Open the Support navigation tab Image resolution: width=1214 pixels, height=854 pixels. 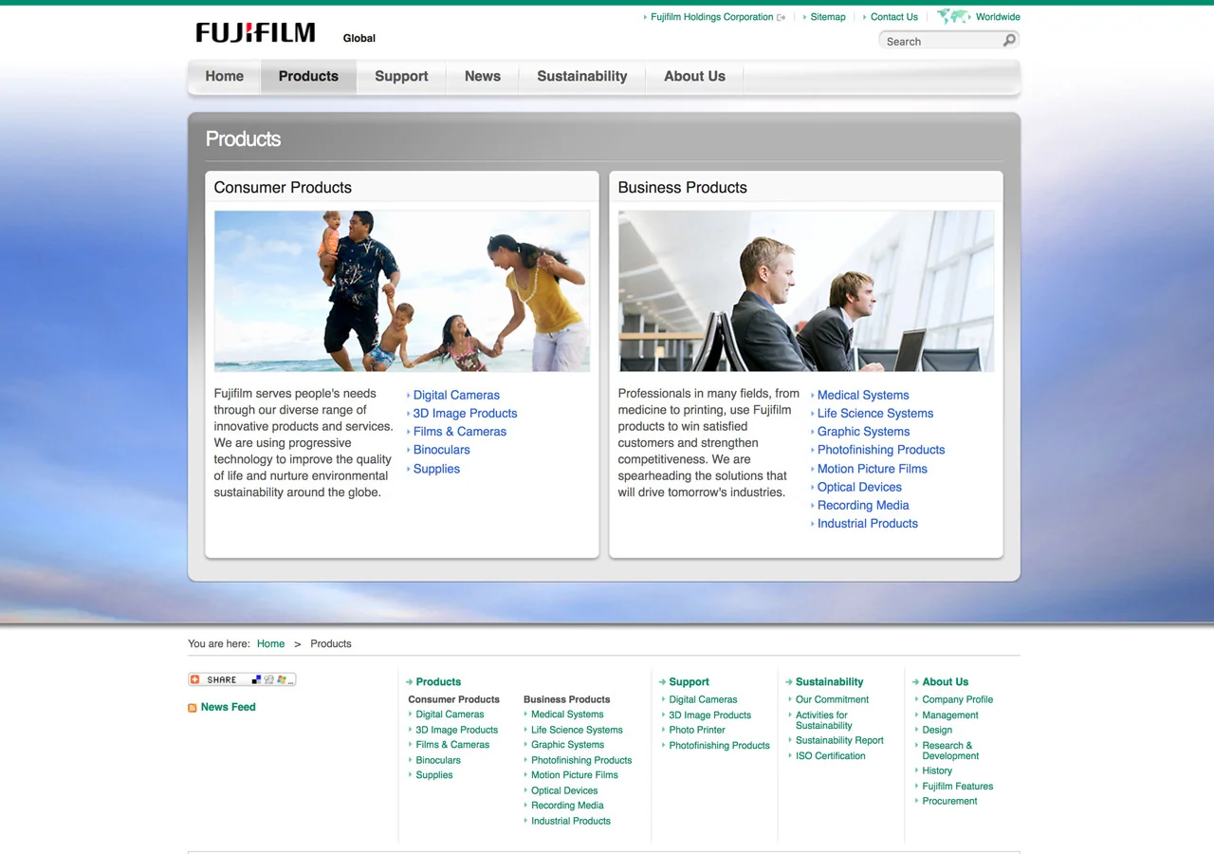point(401,76)
